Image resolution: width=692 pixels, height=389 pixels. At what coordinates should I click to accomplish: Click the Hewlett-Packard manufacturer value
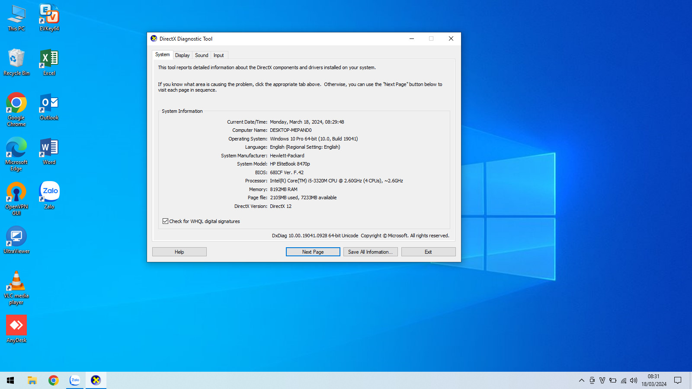[287, 156]
